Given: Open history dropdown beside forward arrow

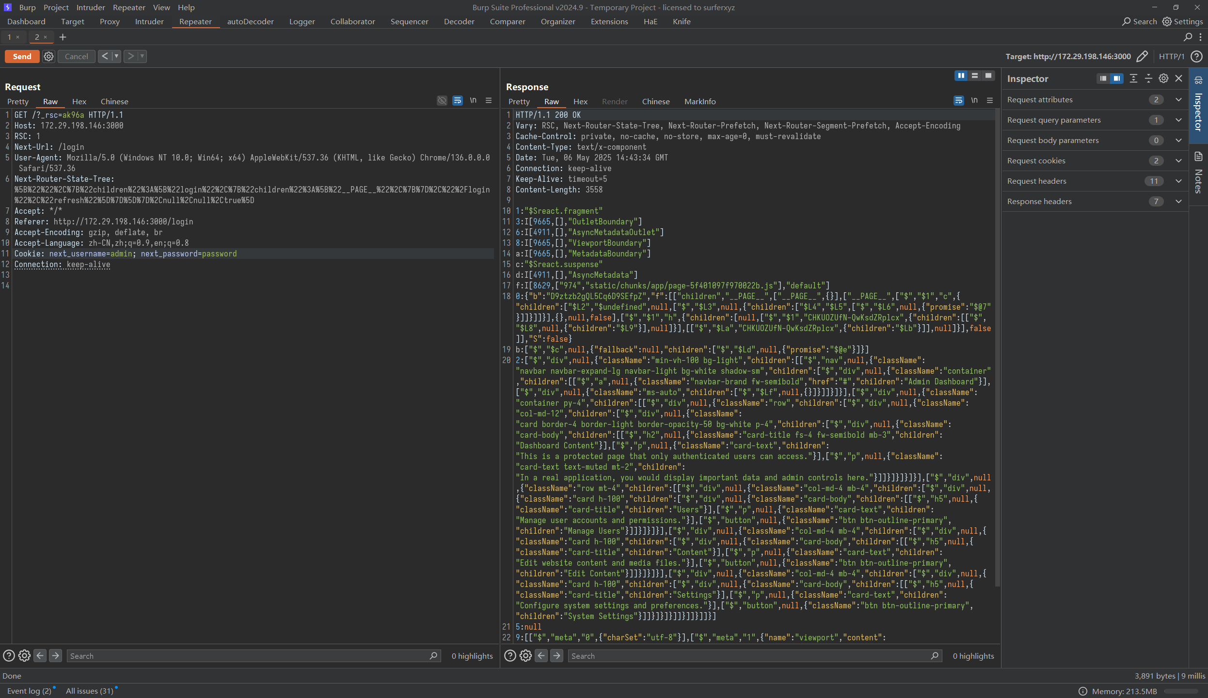Looking at the screenshot, I should 142,56.
